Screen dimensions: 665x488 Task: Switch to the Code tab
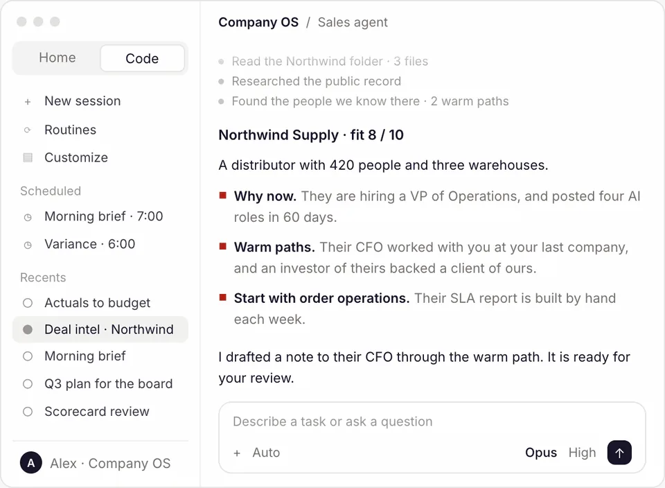pyautogui.click(x=142, y=58)
